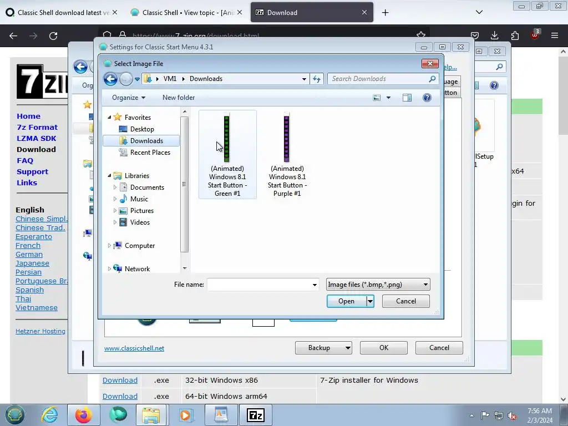
Task: Click the refresh button next to address bar
Action: tap(317, 79)
